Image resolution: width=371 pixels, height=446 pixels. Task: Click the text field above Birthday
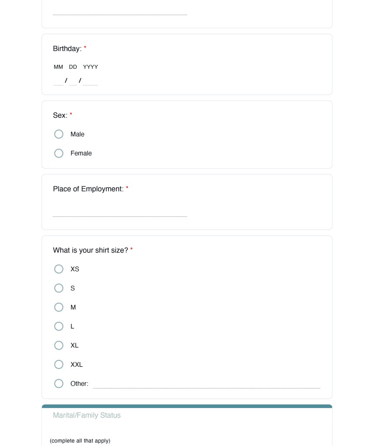120,10
